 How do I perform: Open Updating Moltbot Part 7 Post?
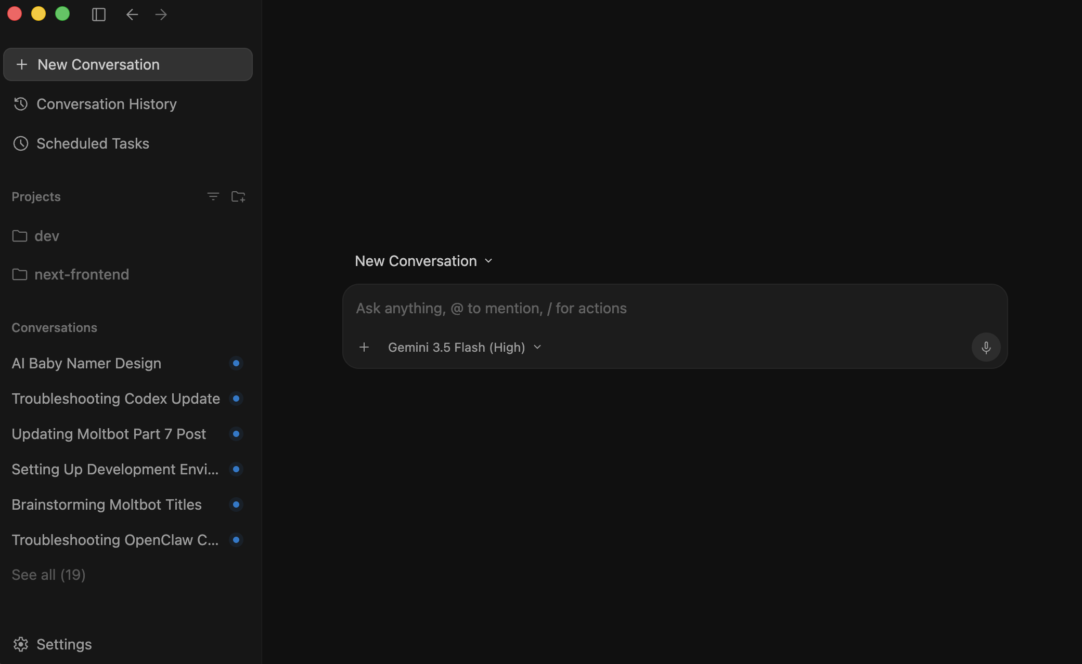pos(109,434)
